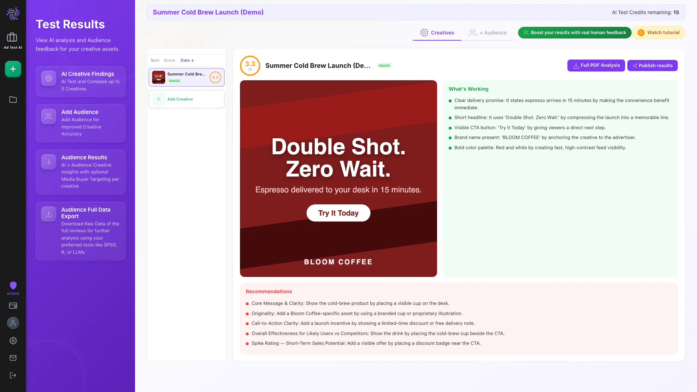The image size is (697, 392).
Task: Open the folder icon in left rail
Action: 13,99
